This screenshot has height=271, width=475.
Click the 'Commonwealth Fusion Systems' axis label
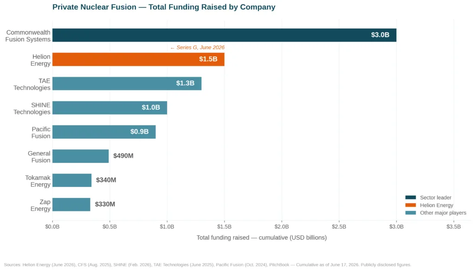28,36
